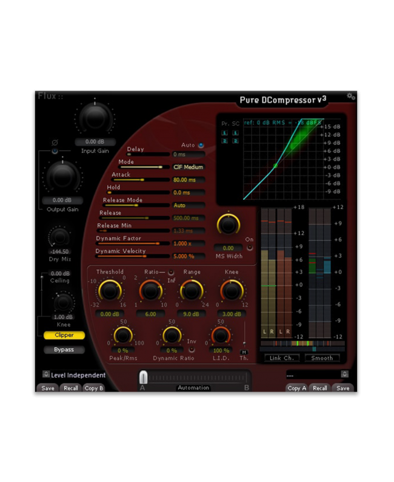Click Recall in slot A section
394x482 pixels.
point(70,388)
